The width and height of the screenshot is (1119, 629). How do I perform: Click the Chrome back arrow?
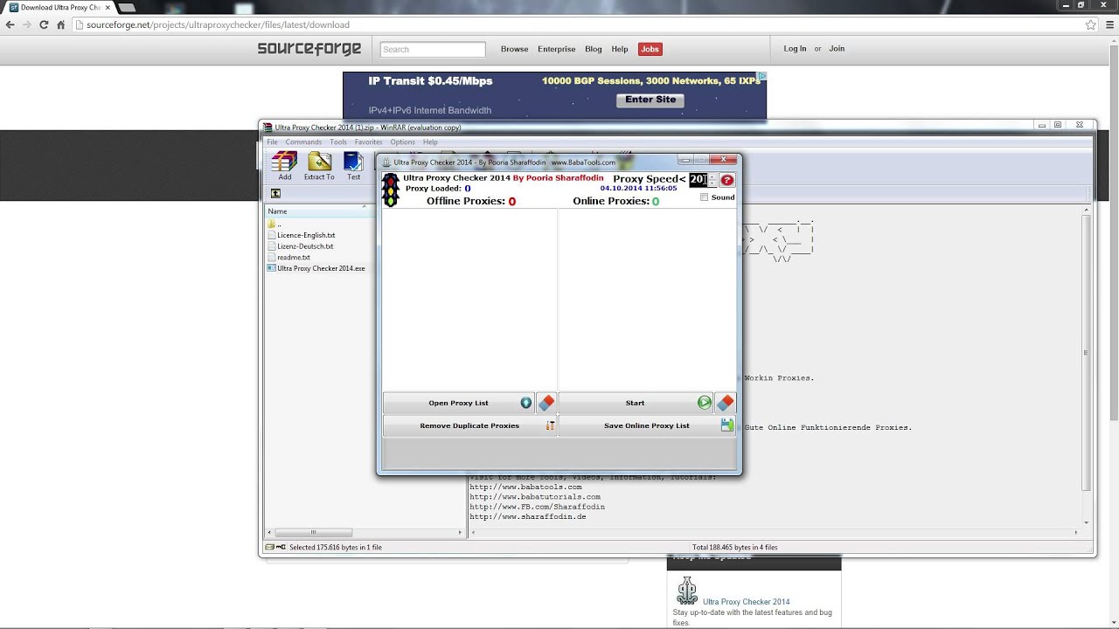10,24
